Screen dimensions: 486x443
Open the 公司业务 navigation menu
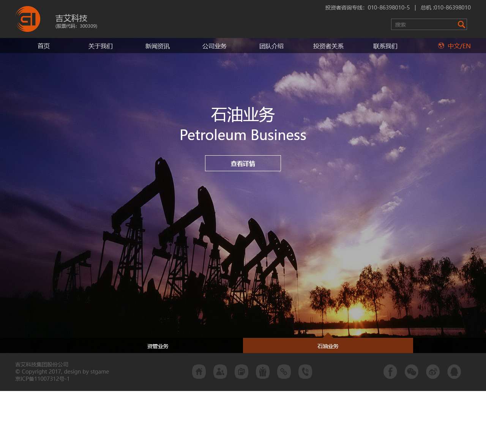[215, 46]
